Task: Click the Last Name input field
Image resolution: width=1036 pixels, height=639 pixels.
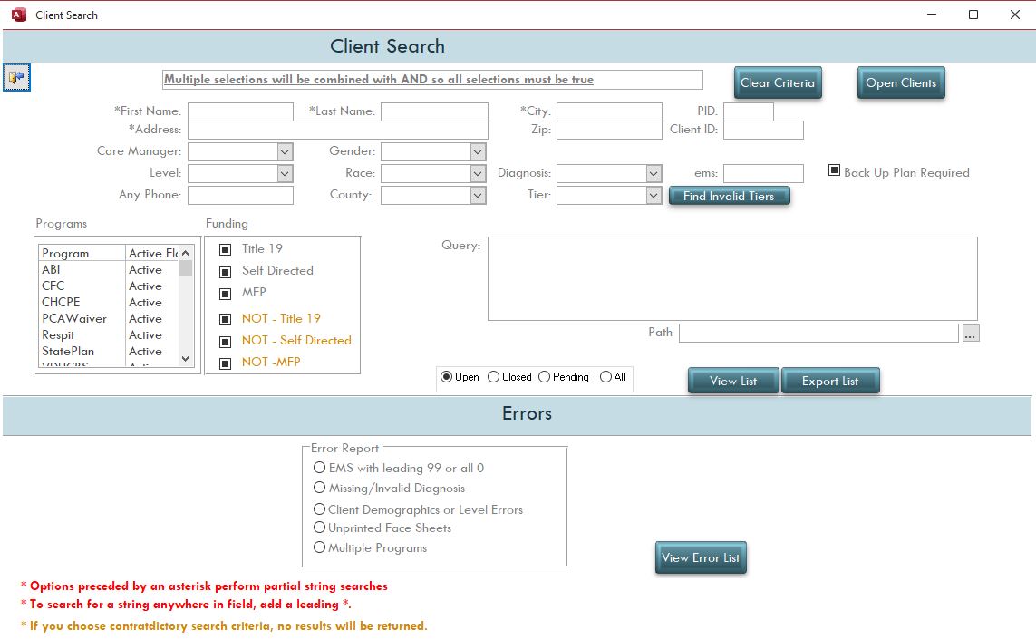Action: coord(435,111)
